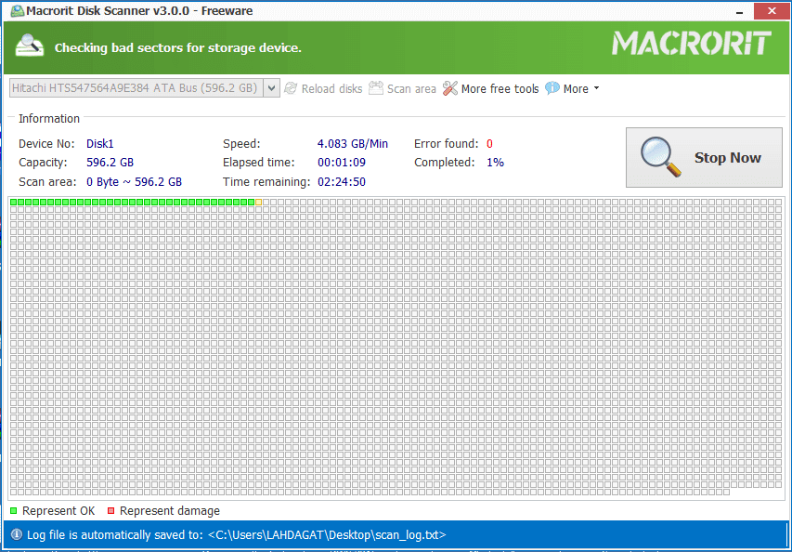Click the speed value 4.083 GB/Min
The height and width of the screenshot is (552, 792).
click(x=353, y=143)
